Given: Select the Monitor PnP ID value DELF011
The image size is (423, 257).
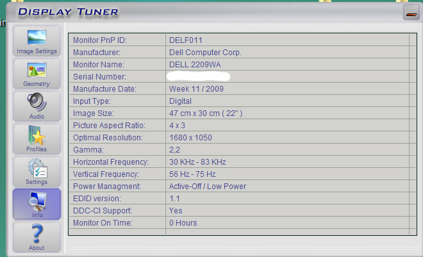Looking at the screenshot, I should click(187, 40).
